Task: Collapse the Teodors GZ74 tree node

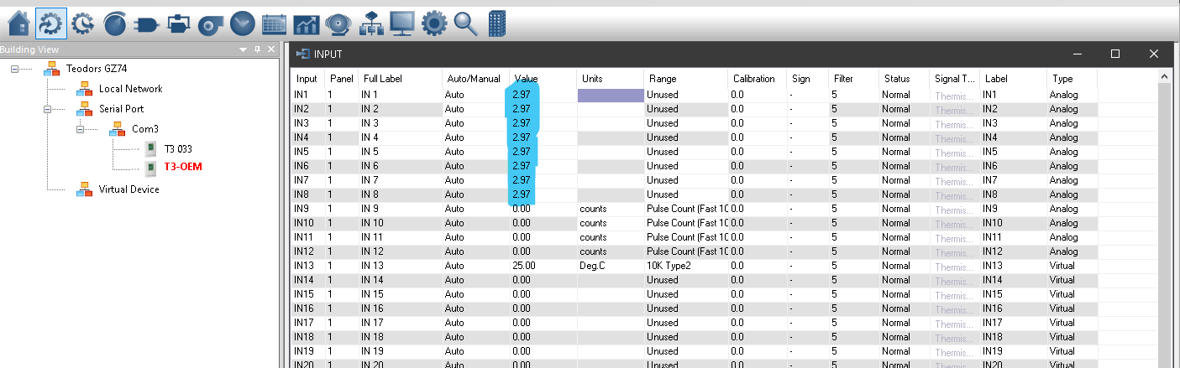Action: [x=15, y=69]
